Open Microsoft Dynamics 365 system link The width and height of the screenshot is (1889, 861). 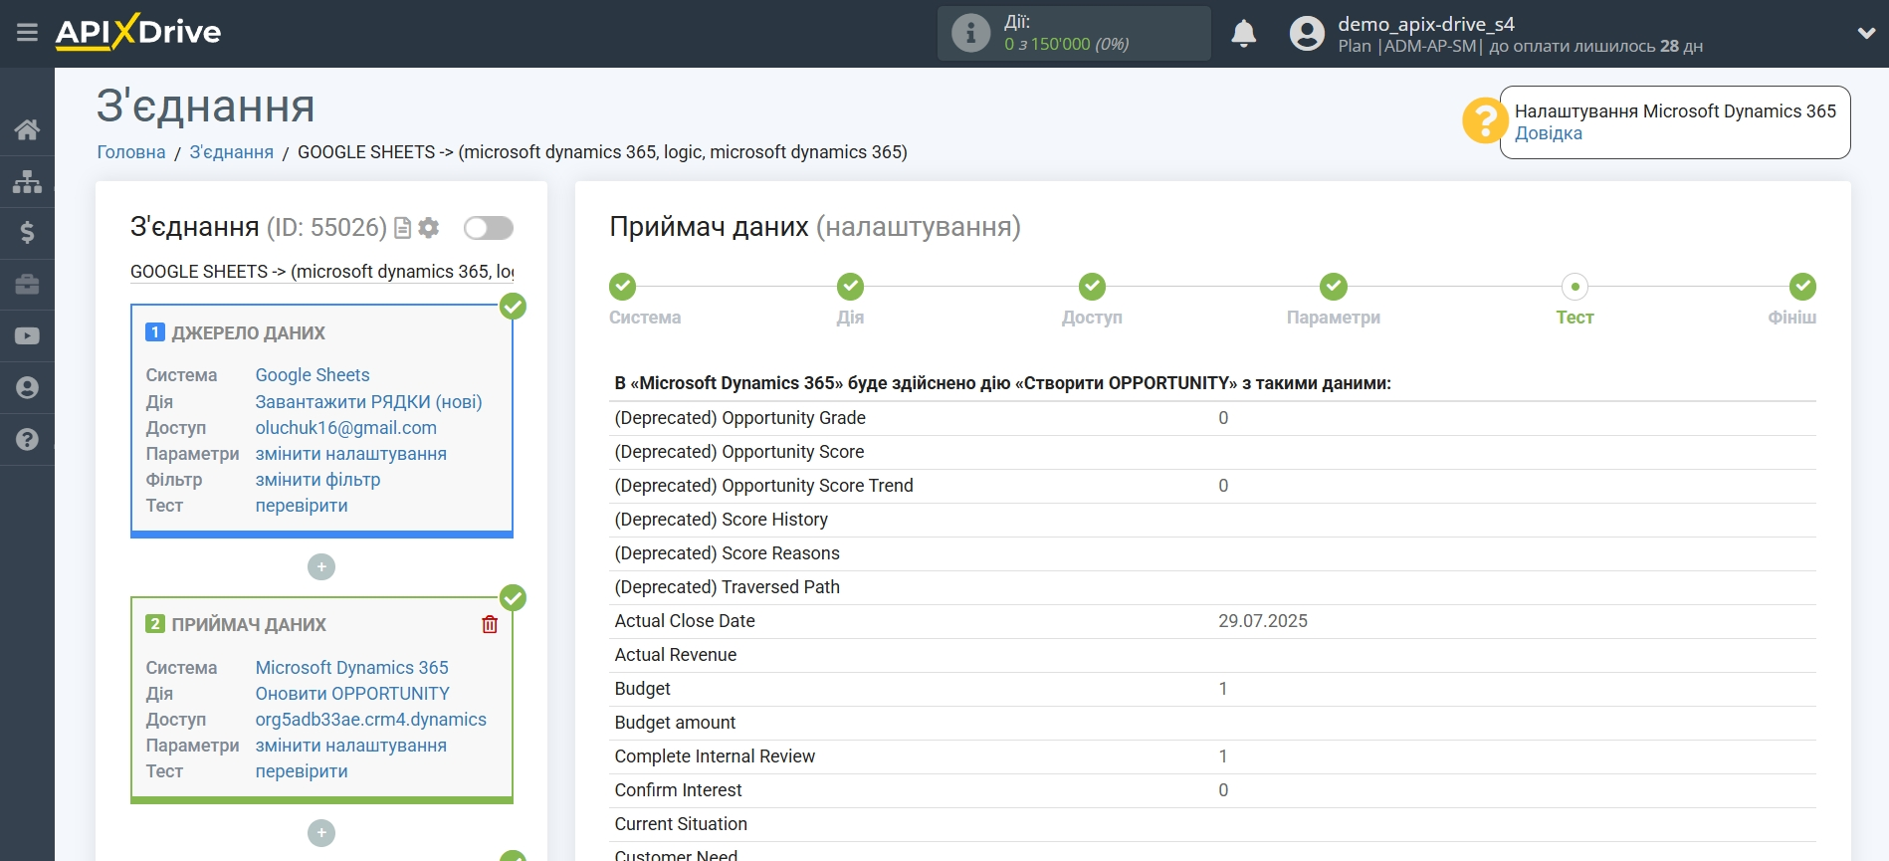pos(351,668)
